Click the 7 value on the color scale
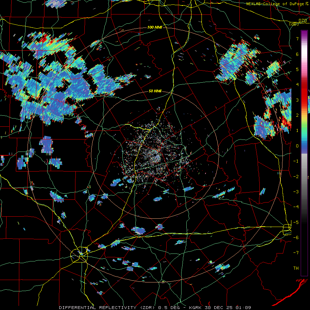 (x=297, y=39)
